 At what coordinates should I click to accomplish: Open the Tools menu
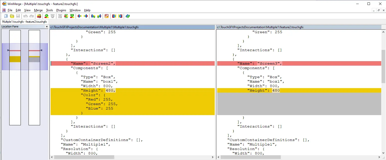click(x=49, y=10)
